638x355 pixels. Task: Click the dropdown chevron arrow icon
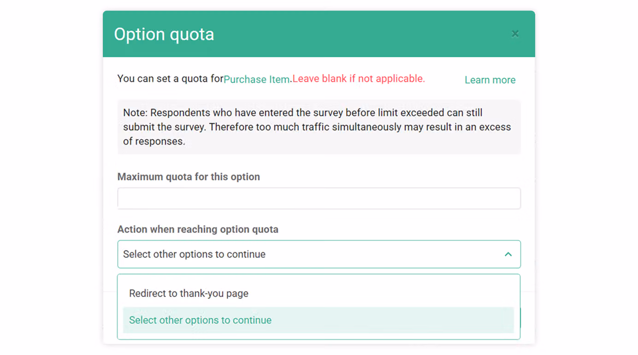tap(508, 254)
